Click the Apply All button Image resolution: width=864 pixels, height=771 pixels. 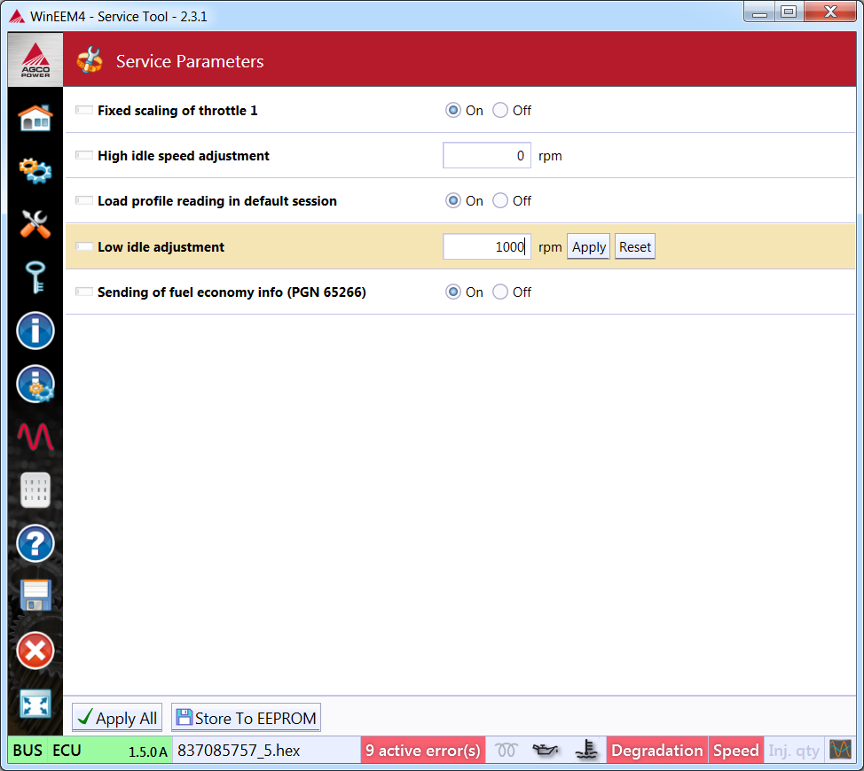click(117, 718)
